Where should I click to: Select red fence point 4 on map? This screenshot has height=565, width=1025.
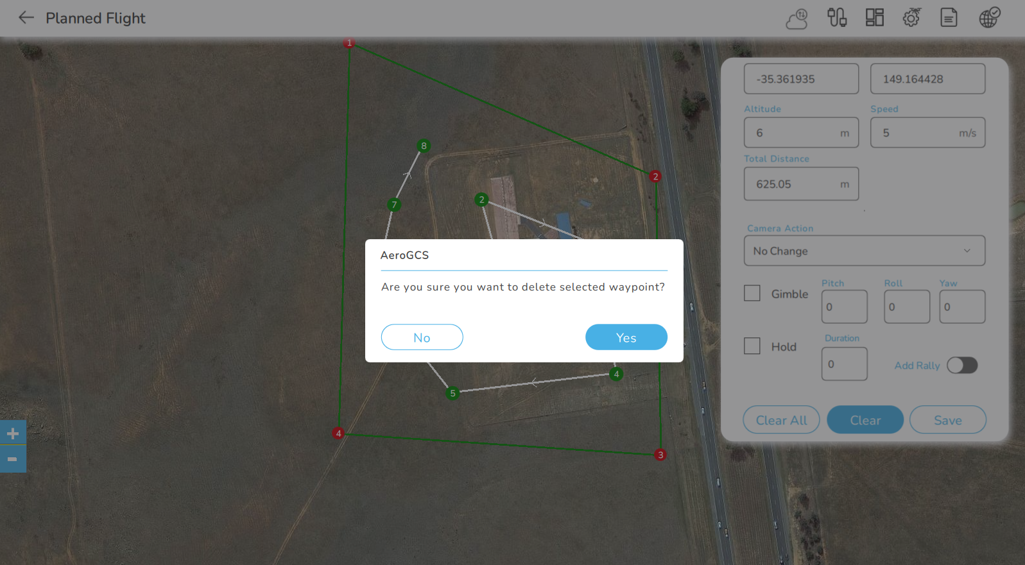click(338, 433)
